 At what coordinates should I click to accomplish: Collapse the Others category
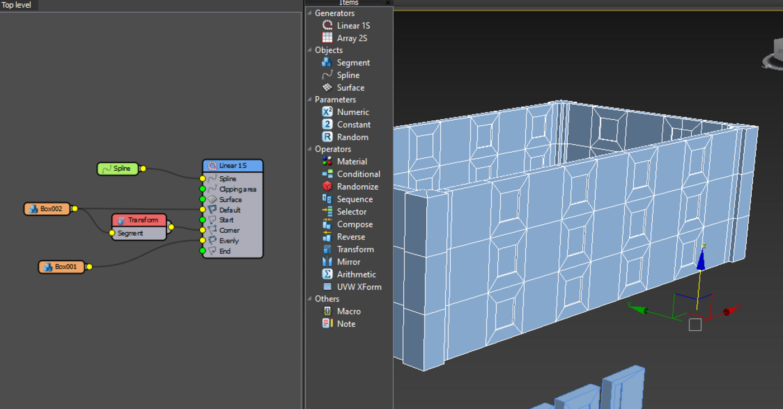(310, 299)
